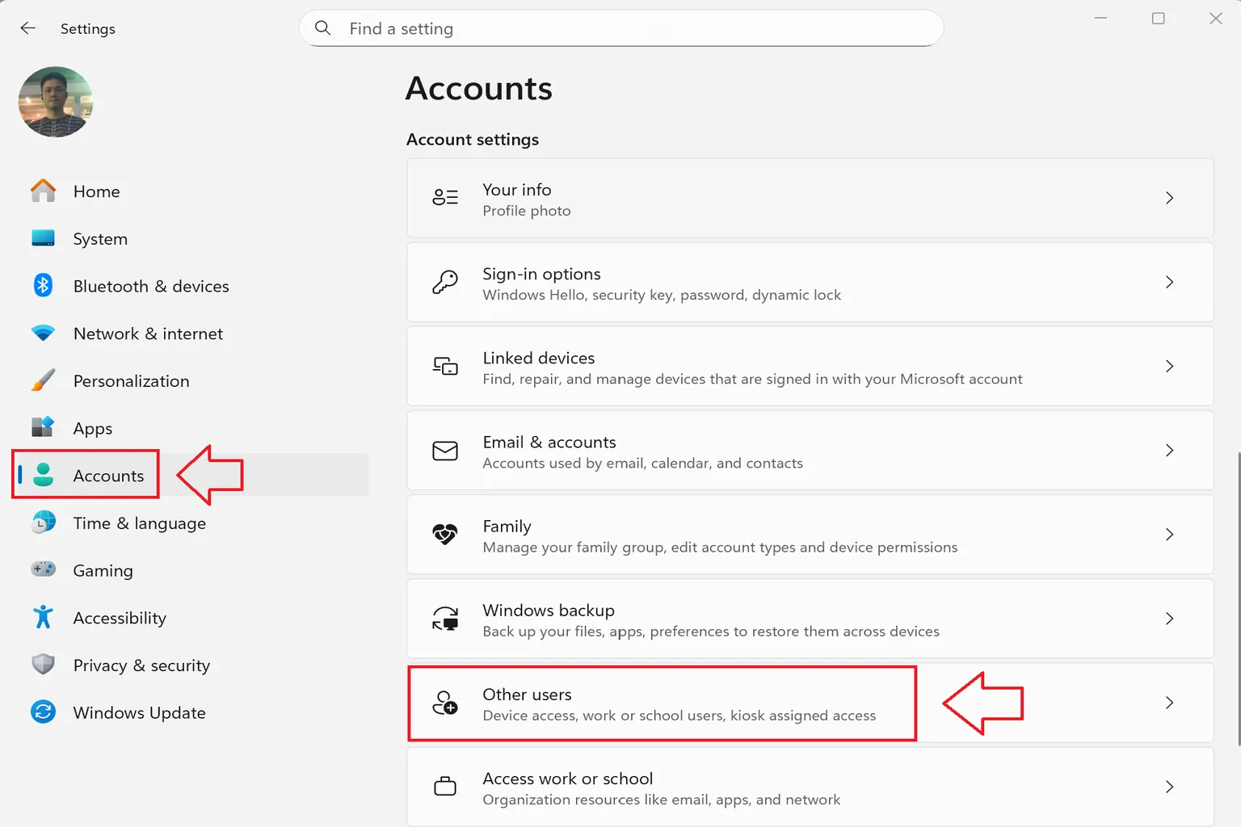Viewport: 1241px width, 827px height.
Task: Open System settings category
Action: point(100,239)
